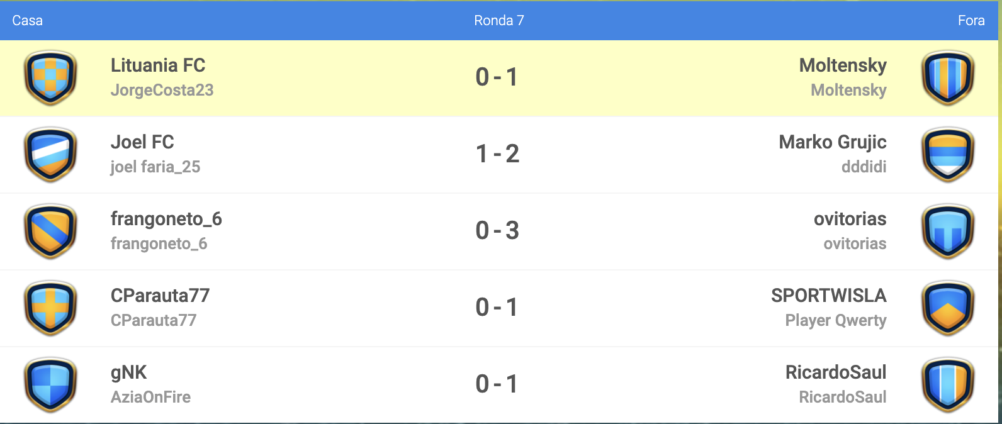Select the SPORTWISLA diamond shield badge
The width and height of the screenshot is (1002, 424).
(x=947, y=308)
